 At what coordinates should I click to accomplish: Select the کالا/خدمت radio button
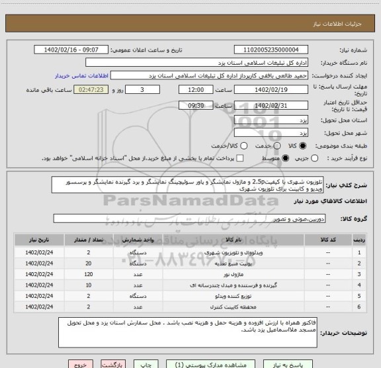tap(243, 146)
